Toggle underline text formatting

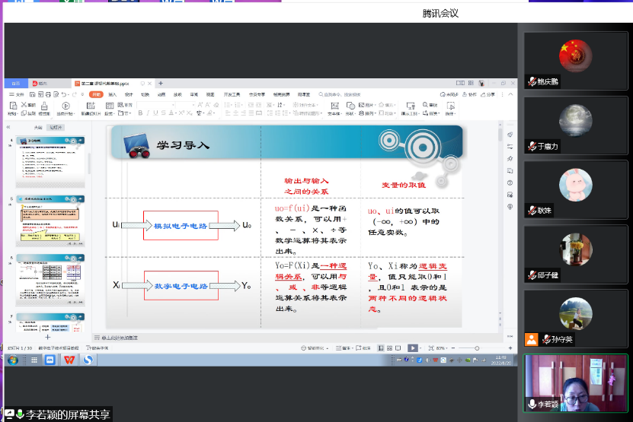[x=155, y=113]
